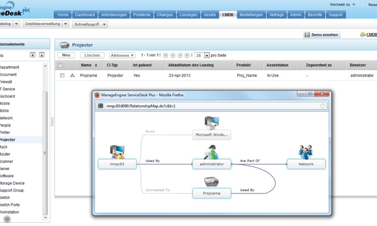Viewport: 377px width, 226px height.
Task: Open the Projname link in table
Action: point(89,76)
